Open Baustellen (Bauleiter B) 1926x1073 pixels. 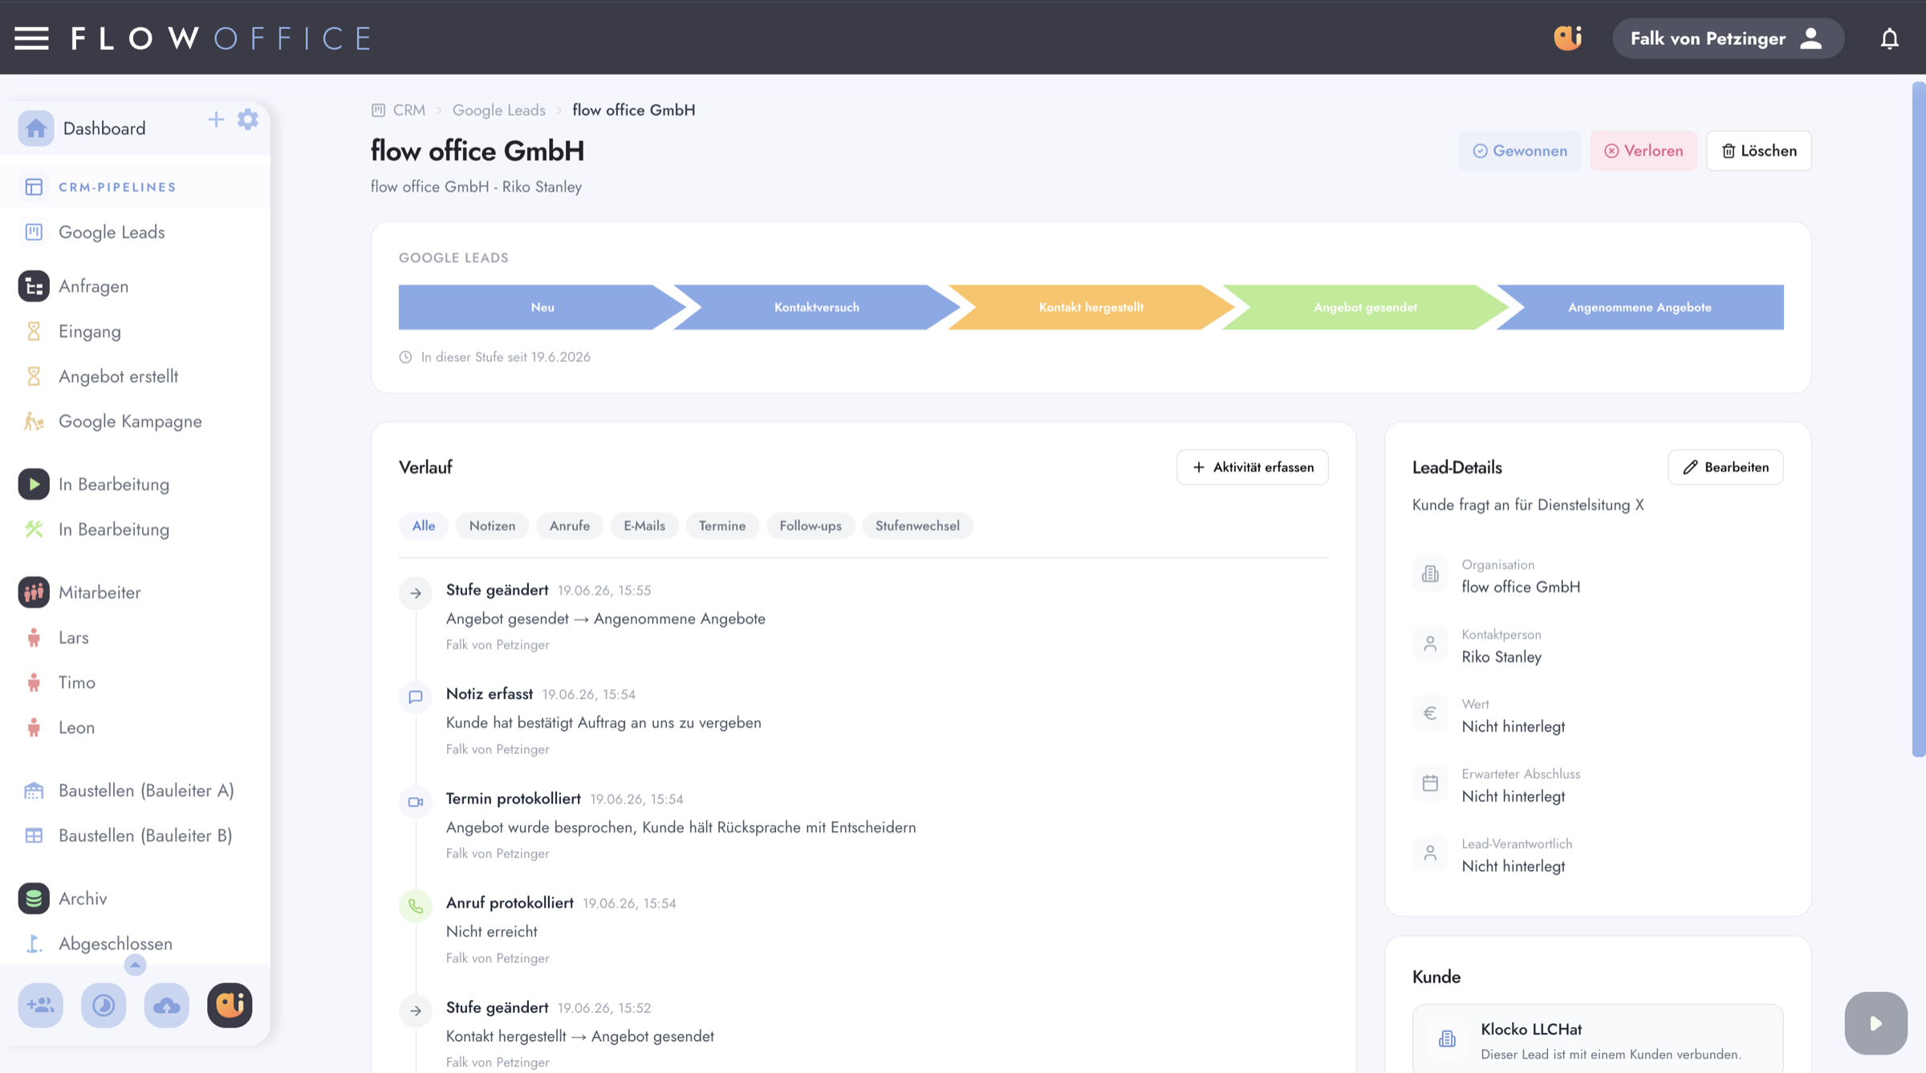(144, 835)
